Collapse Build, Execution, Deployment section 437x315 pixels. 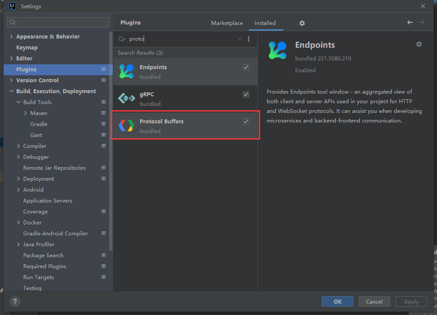[11, 91]
